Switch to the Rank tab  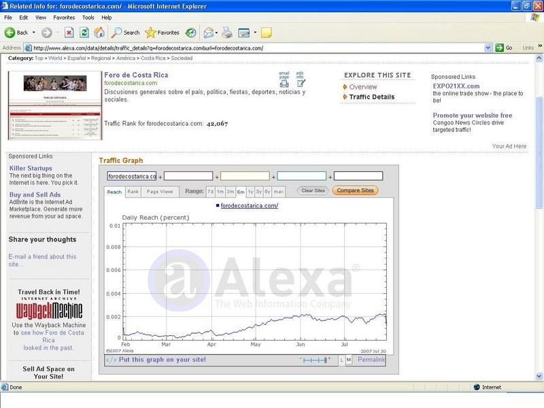pos(133,192)
